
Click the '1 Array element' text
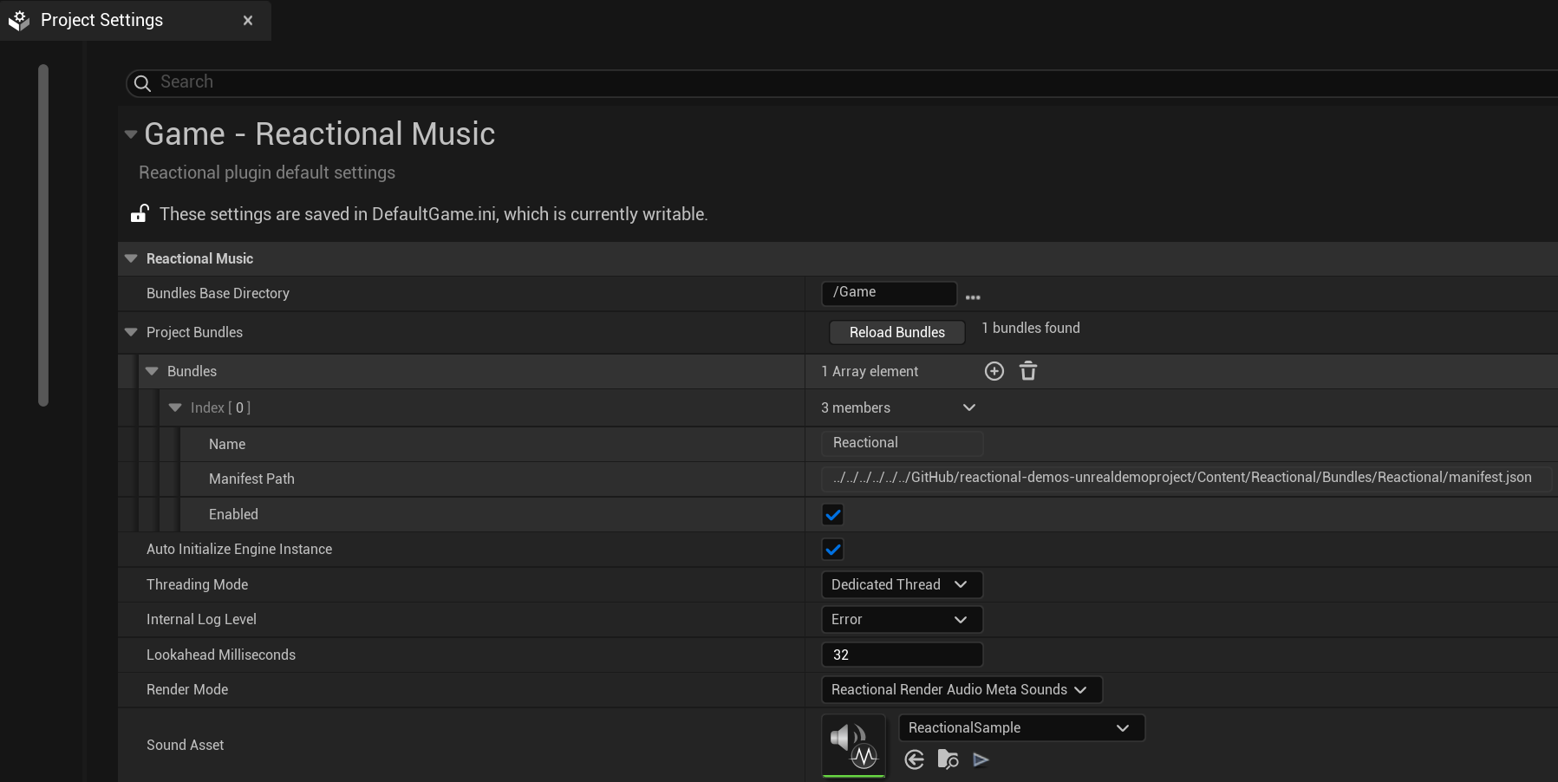[x=870, y=371]
